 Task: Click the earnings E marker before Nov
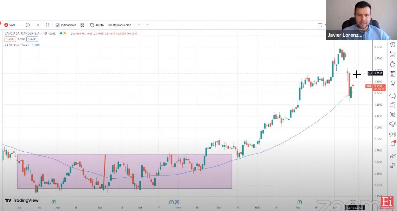coord(172,202)
